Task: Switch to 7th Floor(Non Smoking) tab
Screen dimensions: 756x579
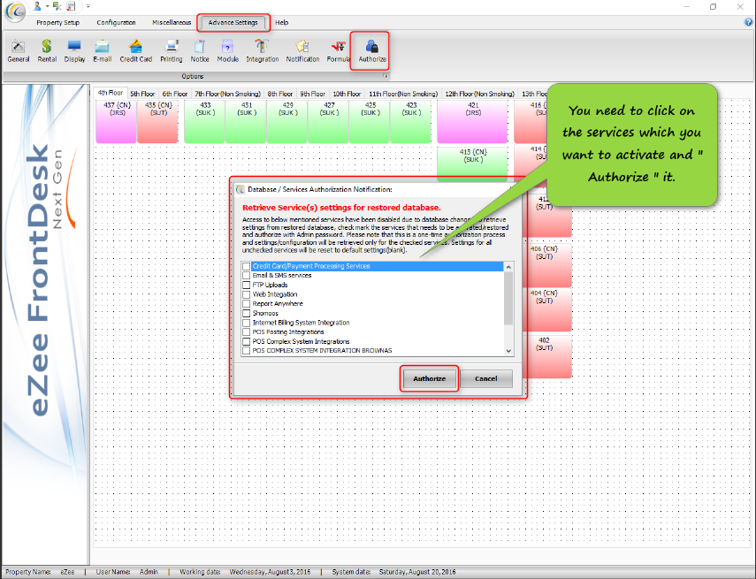Action: 227,94
